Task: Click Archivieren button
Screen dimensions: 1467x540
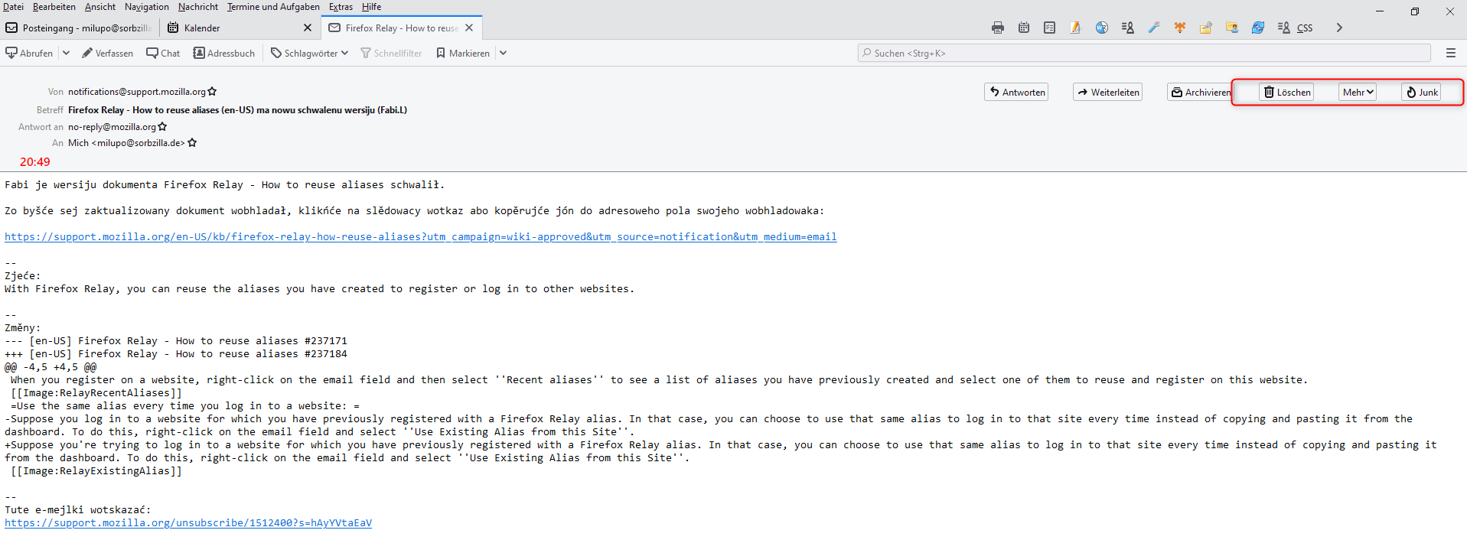Action: (1201, 92)
